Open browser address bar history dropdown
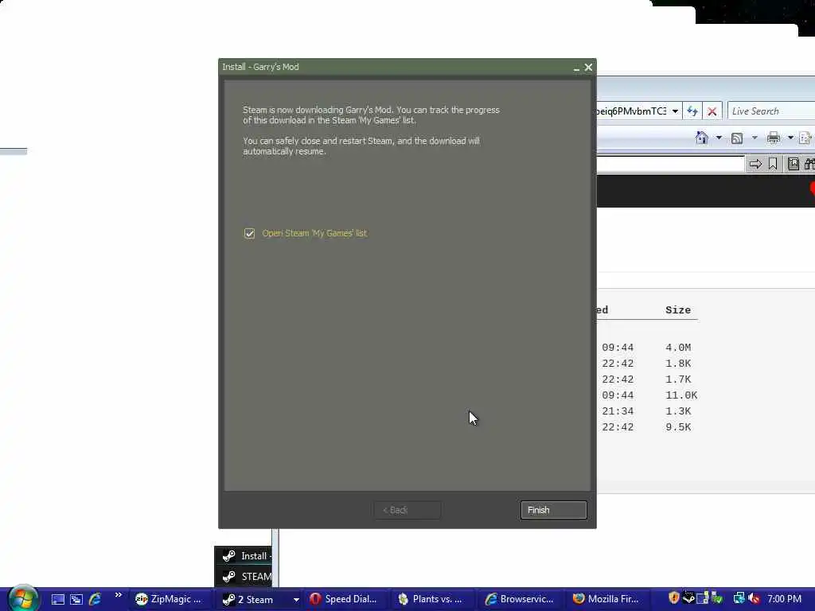 (x=675, y=111)
